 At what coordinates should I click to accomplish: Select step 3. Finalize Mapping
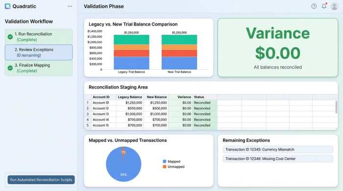pos(39,68)
